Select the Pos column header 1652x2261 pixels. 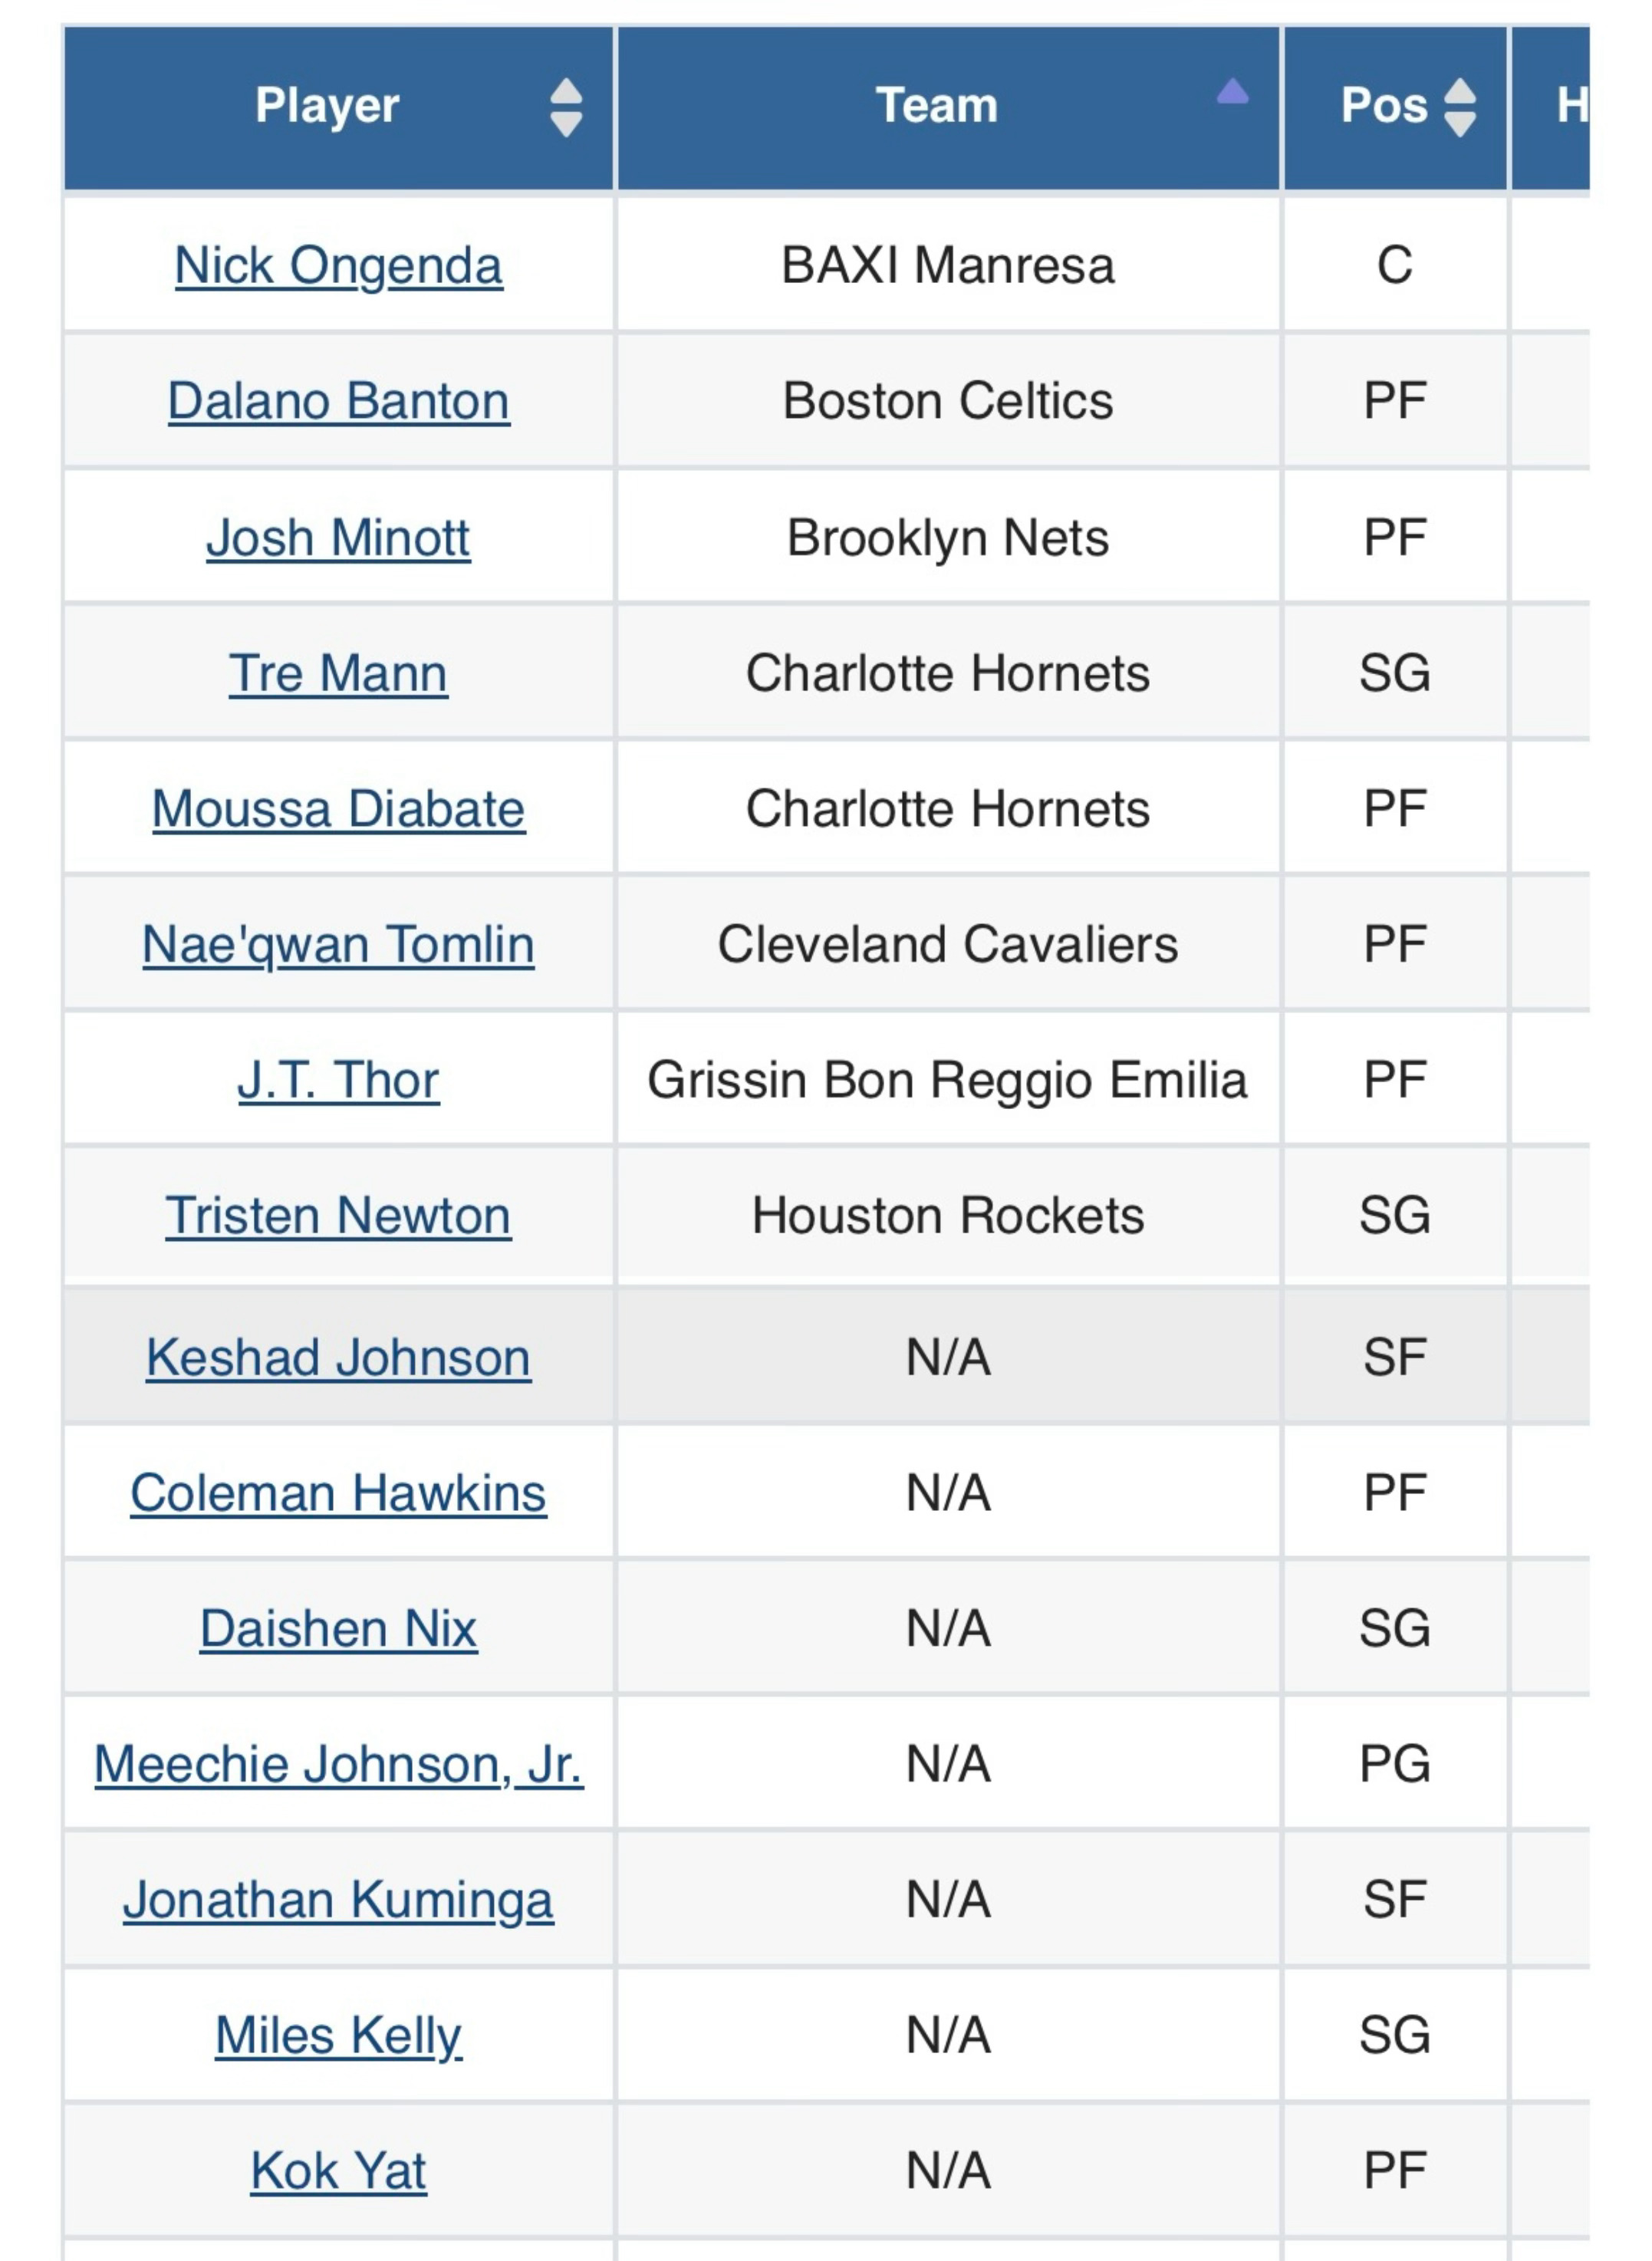1395,107
